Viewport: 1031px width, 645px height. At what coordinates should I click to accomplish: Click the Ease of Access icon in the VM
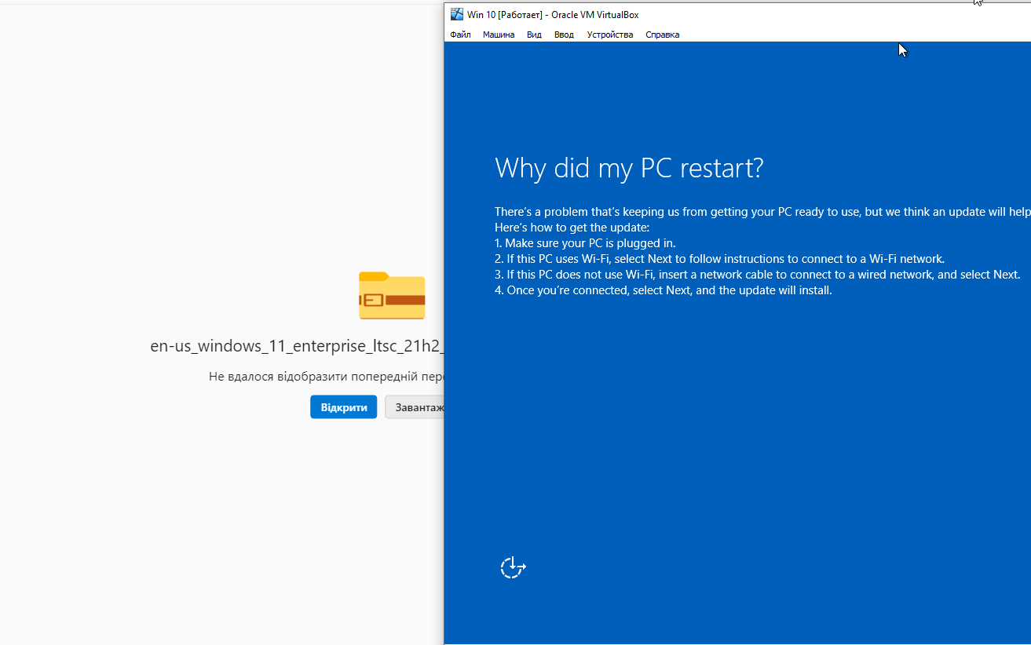[513, 567]
